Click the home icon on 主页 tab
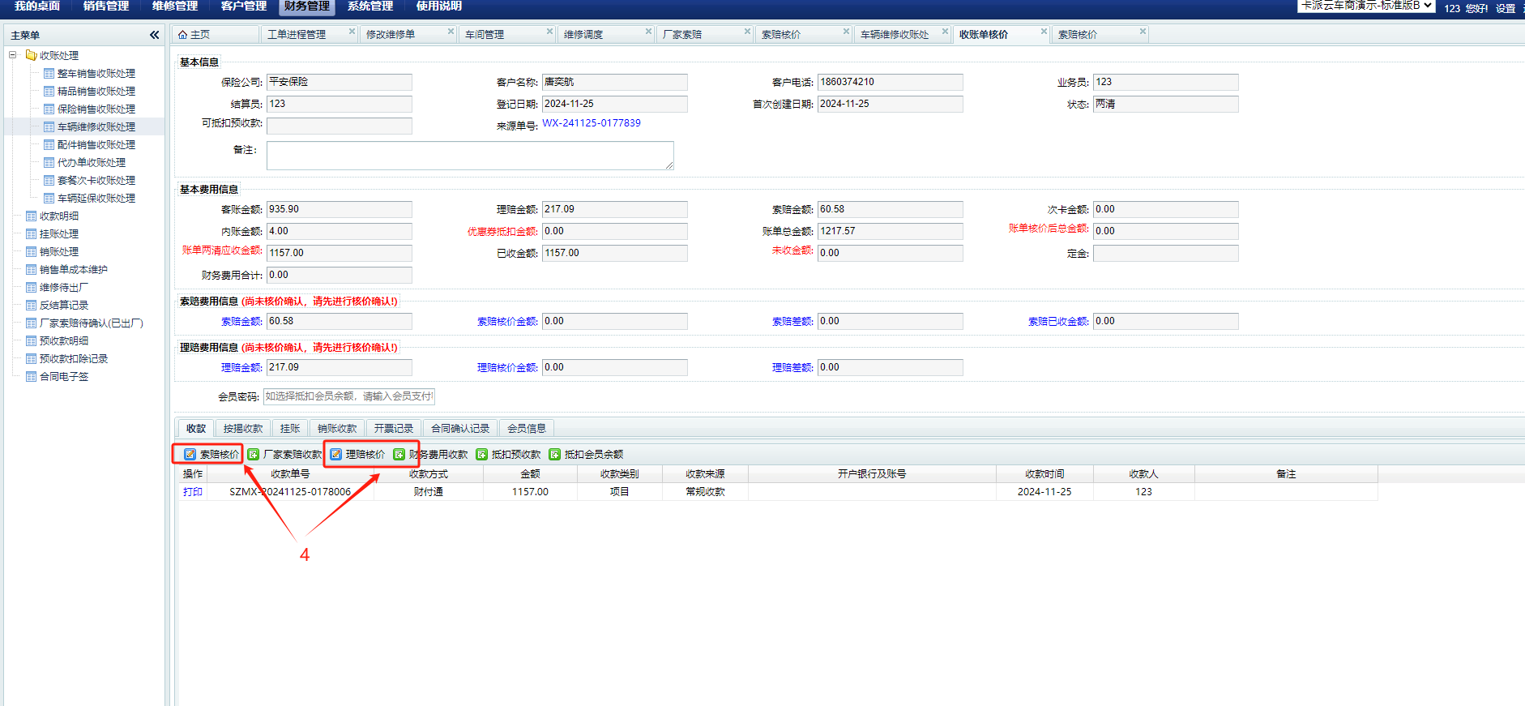Image resolution: width=1525 pixels, height=706 pixels. (x=183, y=35)
